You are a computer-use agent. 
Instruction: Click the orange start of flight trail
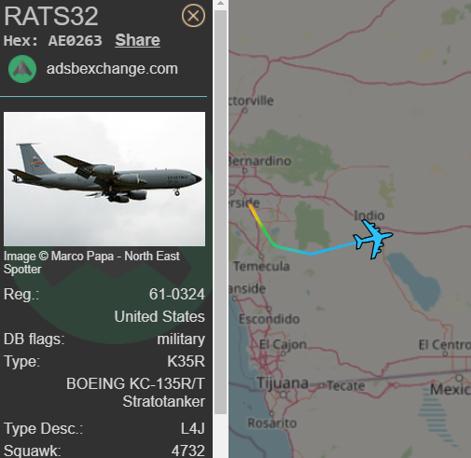pos(251,207)
